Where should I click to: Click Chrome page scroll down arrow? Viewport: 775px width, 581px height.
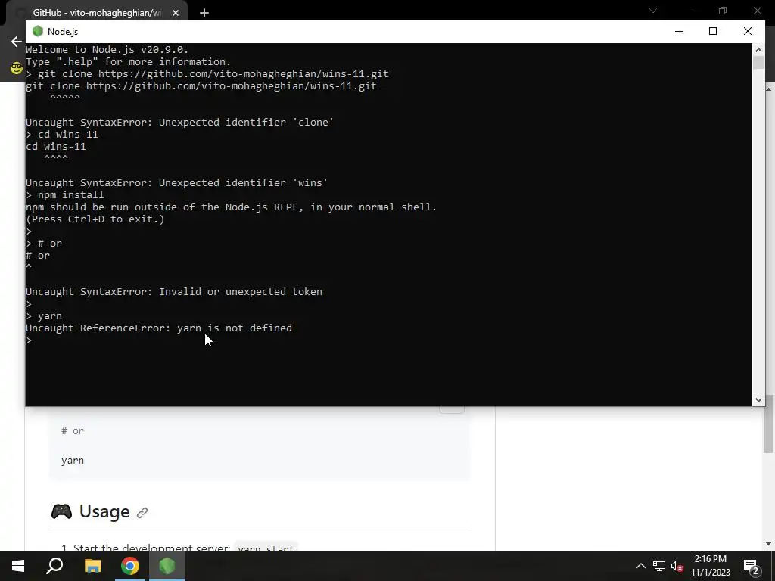click(x=769, y=544)
